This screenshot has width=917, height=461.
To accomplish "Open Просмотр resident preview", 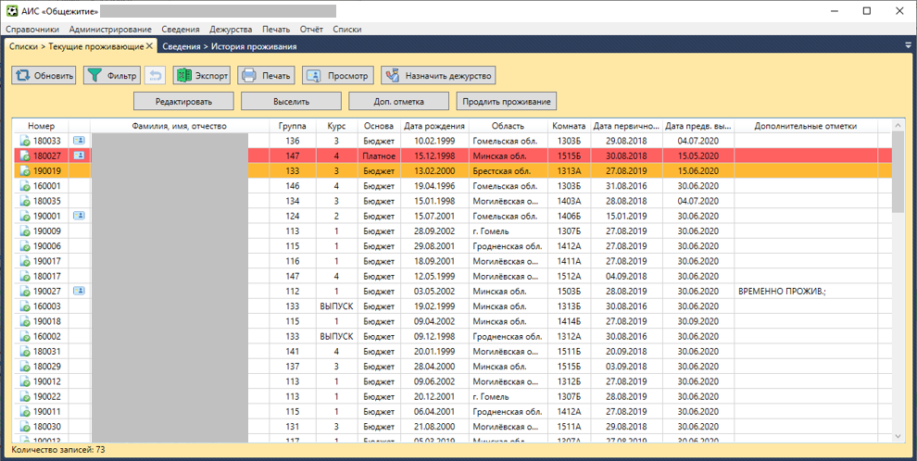I will 338,76.
